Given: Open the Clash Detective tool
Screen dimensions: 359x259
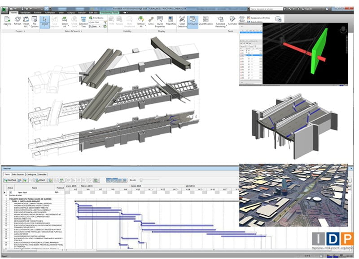Looking at the screenshot, I should point(182,22).
